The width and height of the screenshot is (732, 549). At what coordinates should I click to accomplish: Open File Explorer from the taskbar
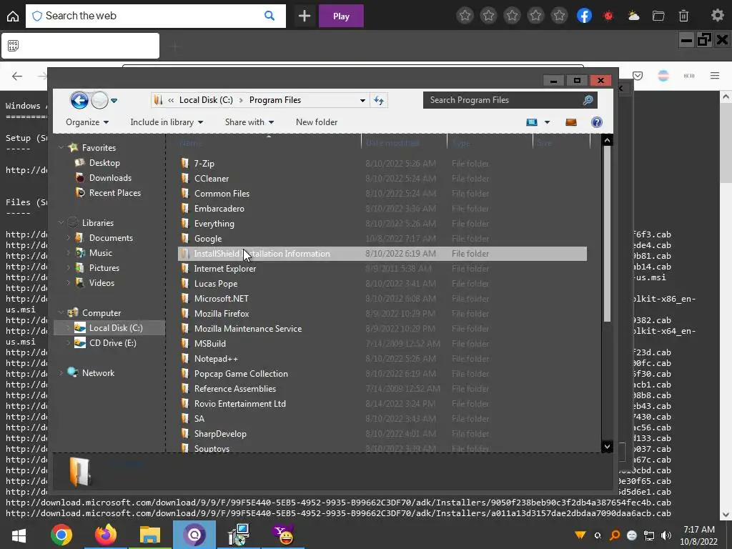click(150, 535)
